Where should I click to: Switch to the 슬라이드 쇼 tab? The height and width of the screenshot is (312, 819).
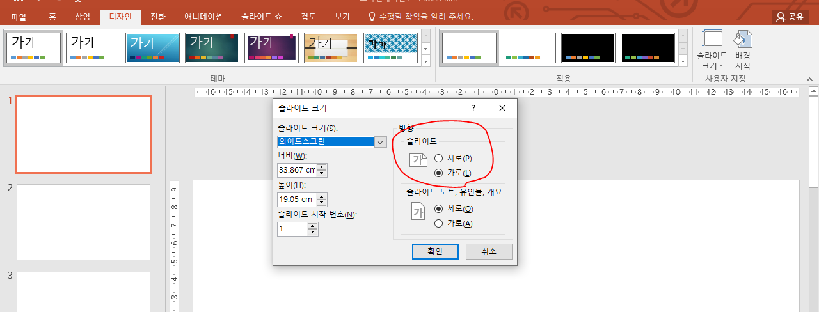pos(262,17)
